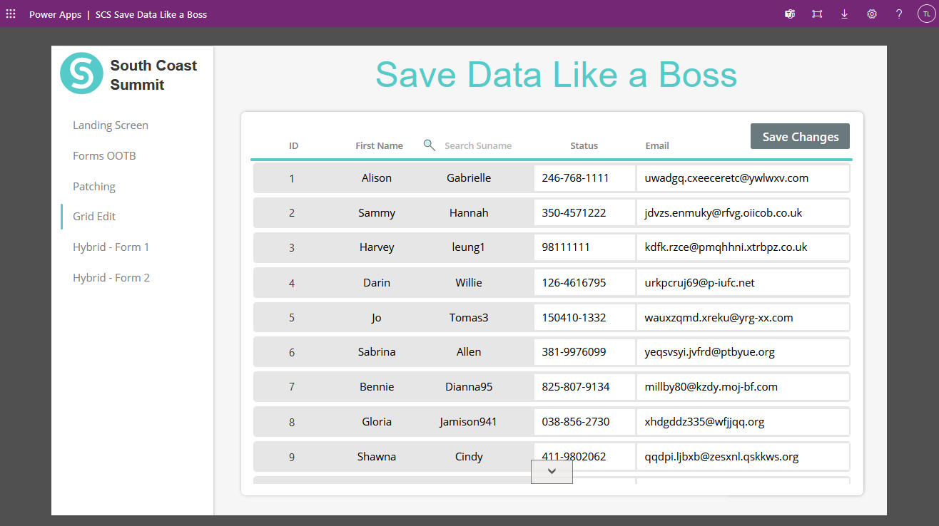The height and width of the screenshot is (526, 939).
Task: Click the Teams share icon in header
Action: point(790,14)
